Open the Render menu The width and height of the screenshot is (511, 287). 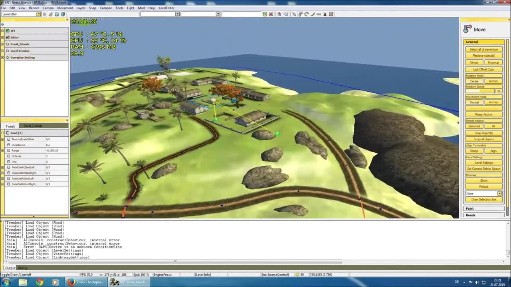pyautogui.click(x=34, y=8)
